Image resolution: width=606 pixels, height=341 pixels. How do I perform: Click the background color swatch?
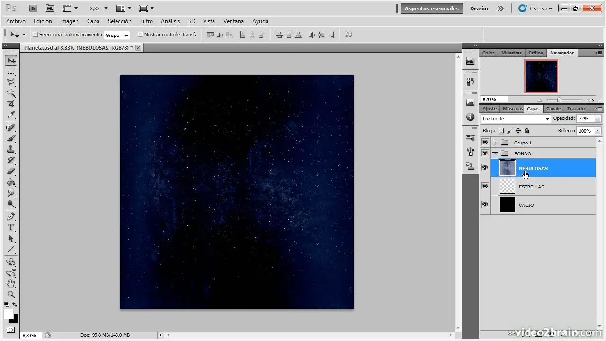point(15,320)
